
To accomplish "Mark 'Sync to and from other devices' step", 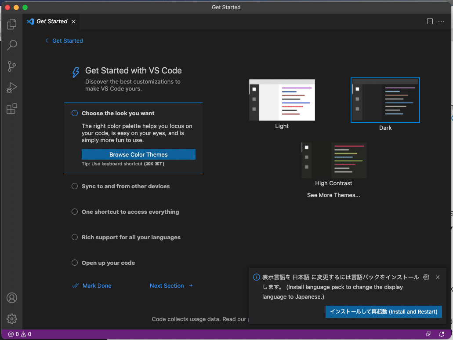I will 75,186.
